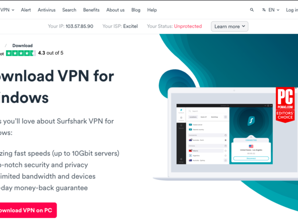298x220 pixels.
Task: Click the Surfshark logo in laptop image
Action: click(251, 121)
